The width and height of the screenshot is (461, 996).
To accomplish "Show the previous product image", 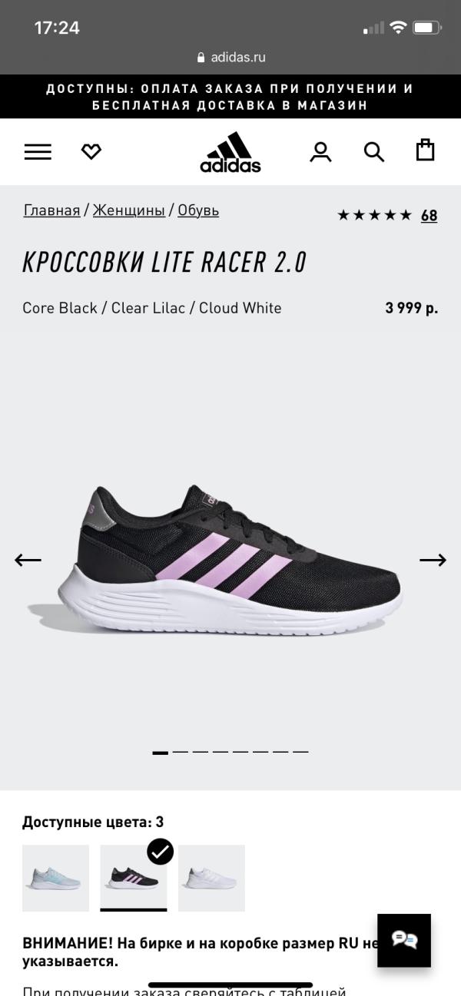I will click(28, 560).
